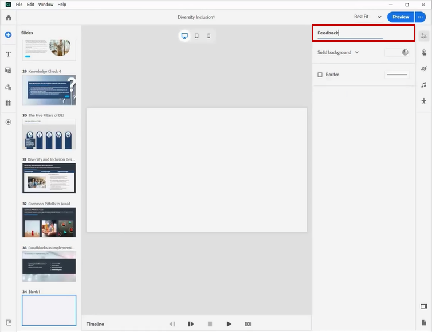Viewport: 432px width, 332px height.
Task: Close the Captivate window
Action: [423, 5]
